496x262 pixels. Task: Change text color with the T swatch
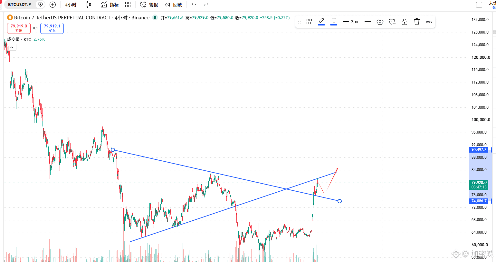point(334,22)
